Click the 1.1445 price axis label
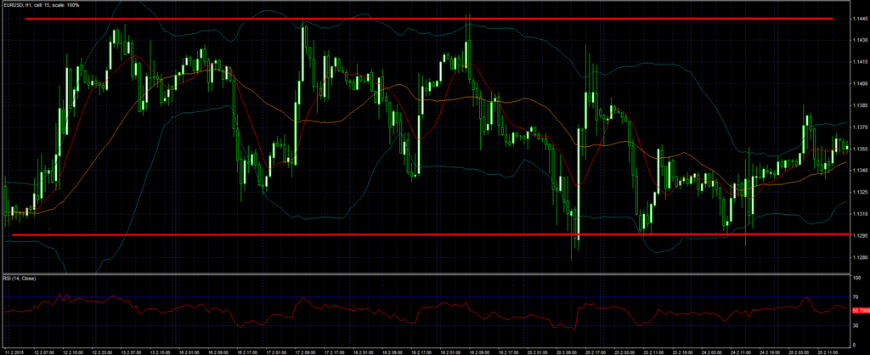The height and width of the screenshot is (355, 870). 859,19
